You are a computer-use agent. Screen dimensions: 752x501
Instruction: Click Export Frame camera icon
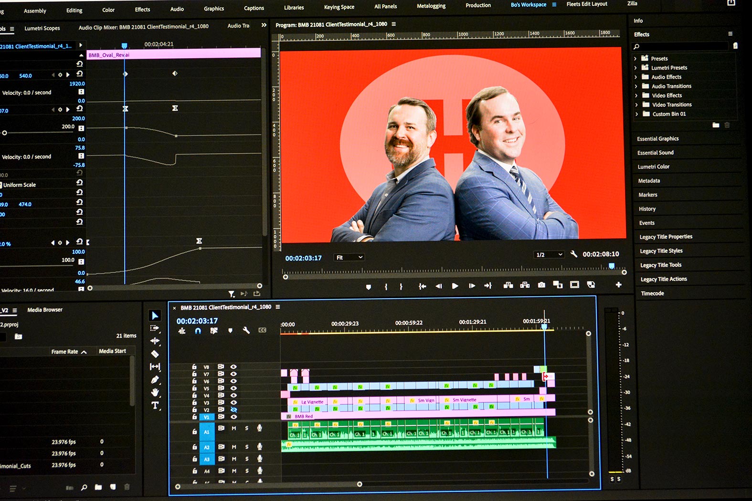coord(541,285)
